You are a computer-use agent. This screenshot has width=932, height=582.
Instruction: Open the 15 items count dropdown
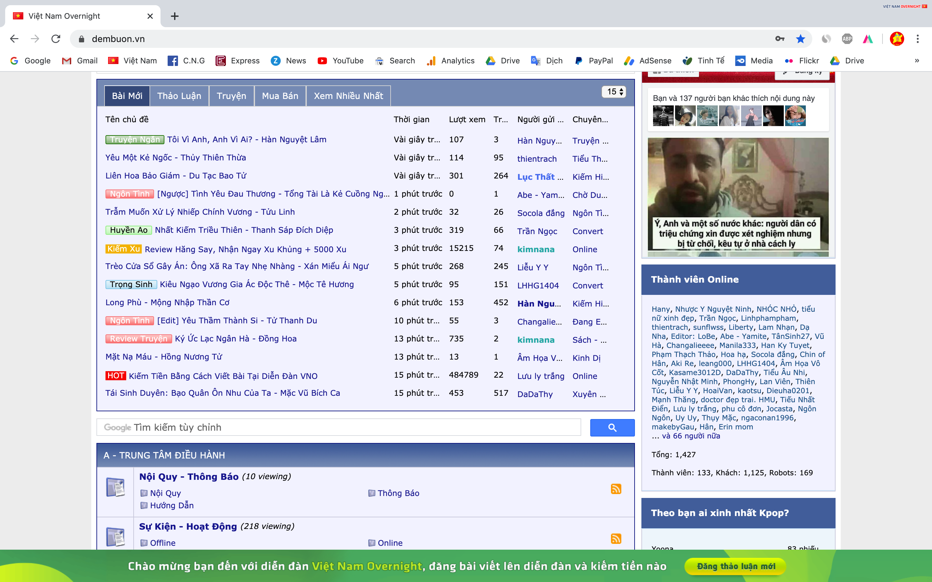pyautogui.click(x=614, y=92)
